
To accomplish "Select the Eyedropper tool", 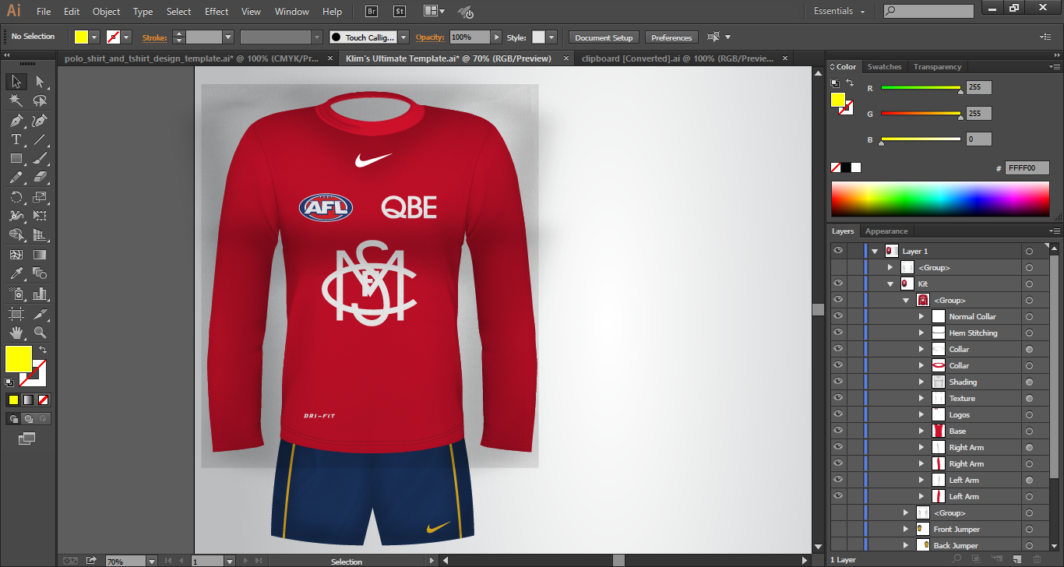I will tap(16, 273).
